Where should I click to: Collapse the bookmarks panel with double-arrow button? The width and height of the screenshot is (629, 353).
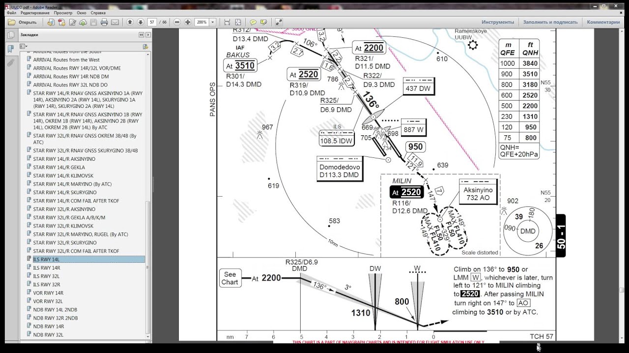(x=141, y=35)
